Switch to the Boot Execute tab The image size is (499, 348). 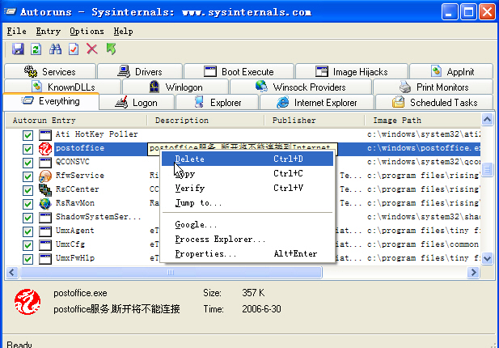pos(239,71)
